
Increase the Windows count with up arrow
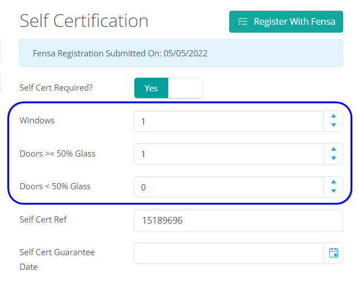333,116
